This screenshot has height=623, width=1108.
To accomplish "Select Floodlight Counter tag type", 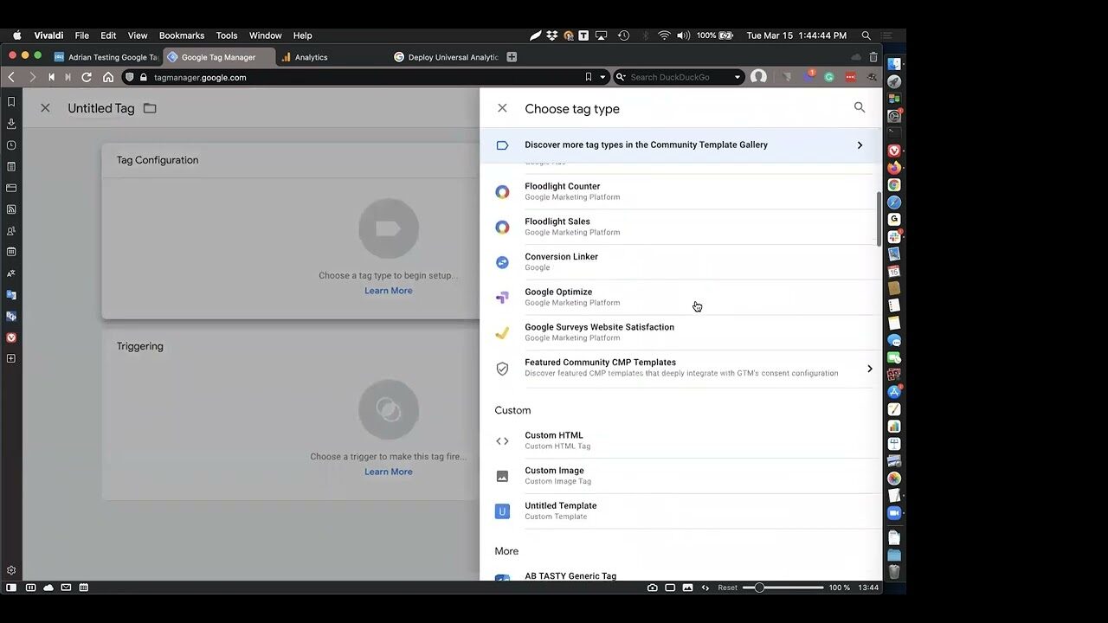I will 681,191.
